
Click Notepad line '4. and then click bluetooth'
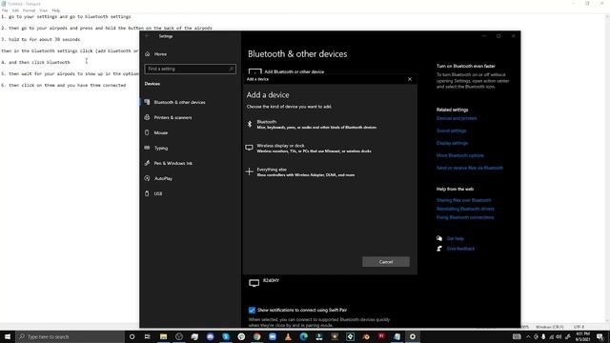(x=36, y=62)
